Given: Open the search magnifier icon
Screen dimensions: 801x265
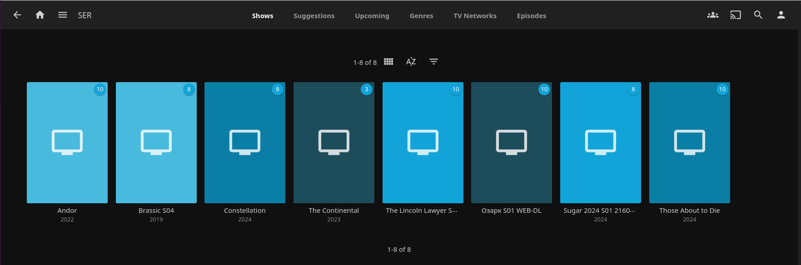Looking at the screenshot, I should [x=758, y=15].
